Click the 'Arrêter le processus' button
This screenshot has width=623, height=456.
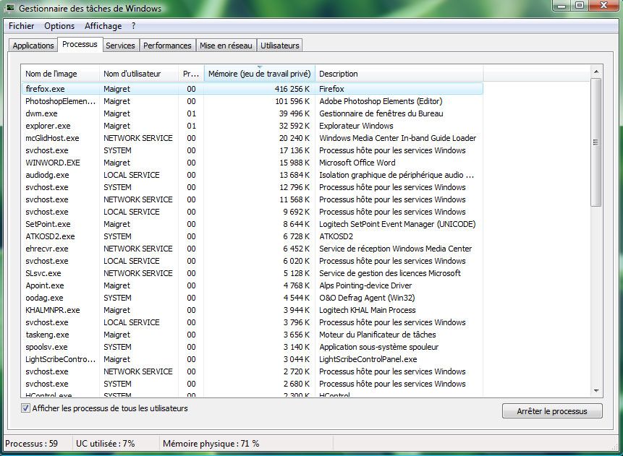[552, 411]
